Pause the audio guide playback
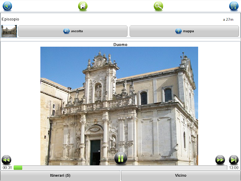Image resolution: width=241 pixels, height=181 pixels. (120, 158)
